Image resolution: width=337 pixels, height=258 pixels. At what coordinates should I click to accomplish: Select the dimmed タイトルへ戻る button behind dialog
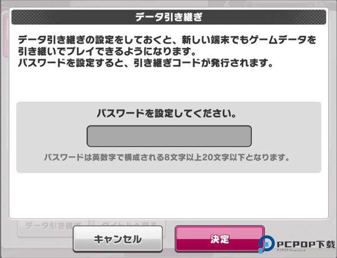point(130,223)
